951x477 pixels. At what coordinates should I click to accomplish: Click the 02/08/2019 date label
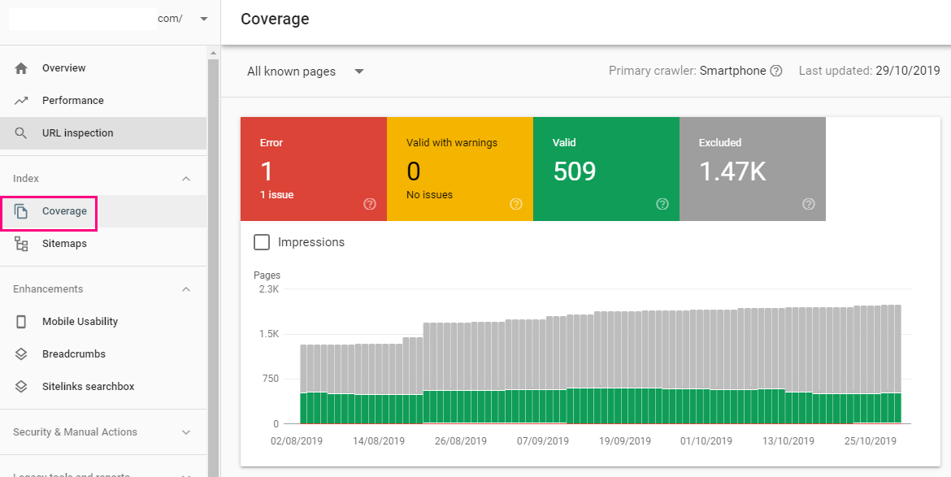297,441
